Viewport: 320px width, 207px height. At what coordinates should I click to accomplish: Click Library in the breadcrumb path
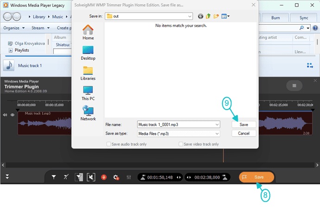click(x=39, y=17)
